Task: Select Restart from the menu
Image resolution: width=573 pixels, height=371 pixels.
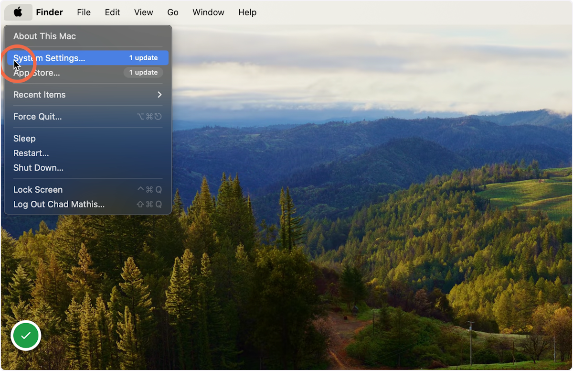Action: coord(31,153)
